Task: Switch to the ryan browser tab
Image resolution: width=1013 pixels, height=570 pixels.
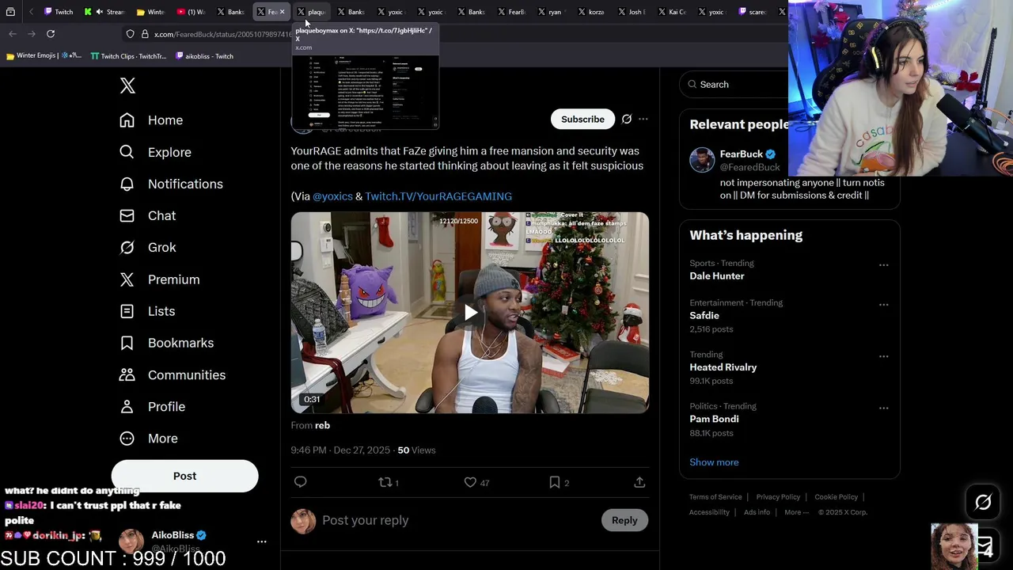Action: point(550,12)
